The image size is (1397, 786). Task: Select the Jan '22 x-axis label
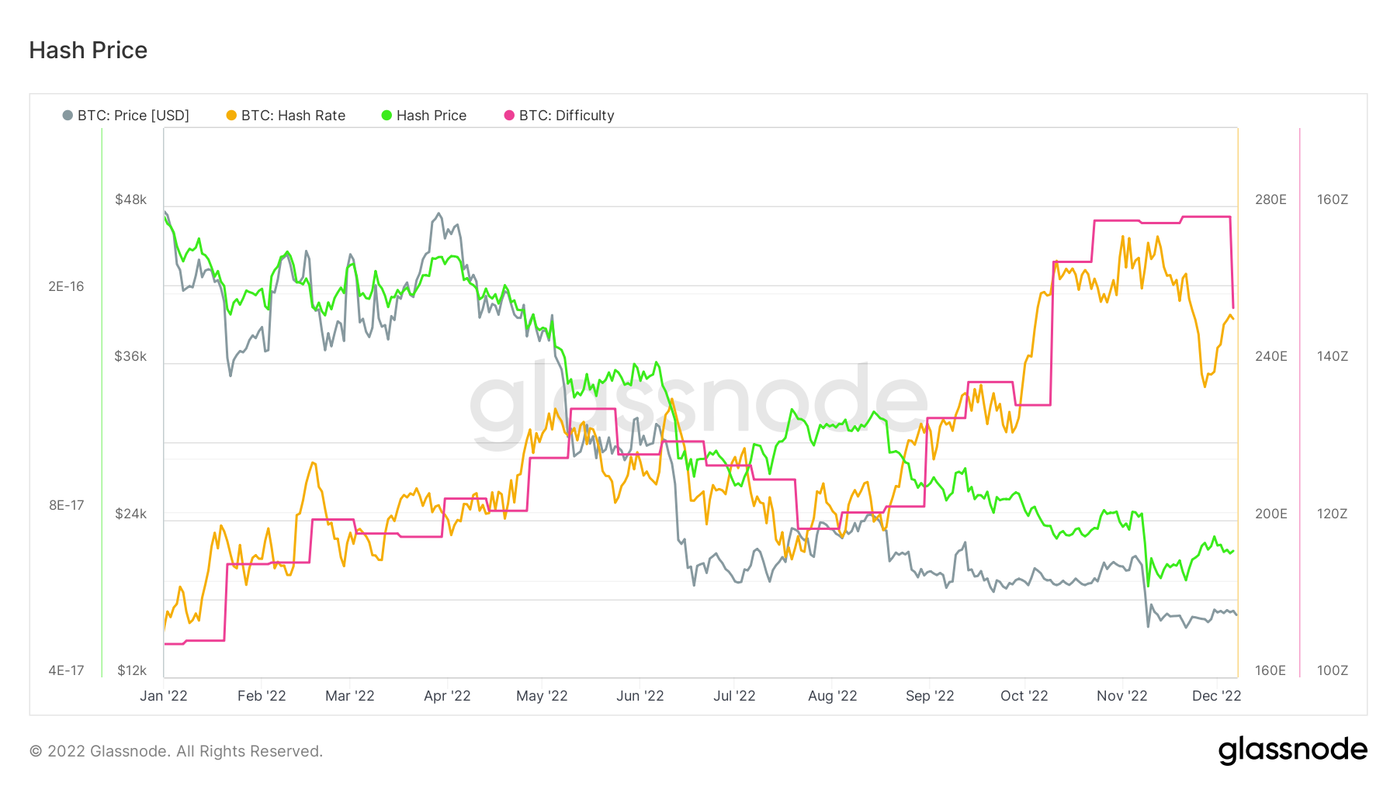pyautogui.click(x=164, y=696)
